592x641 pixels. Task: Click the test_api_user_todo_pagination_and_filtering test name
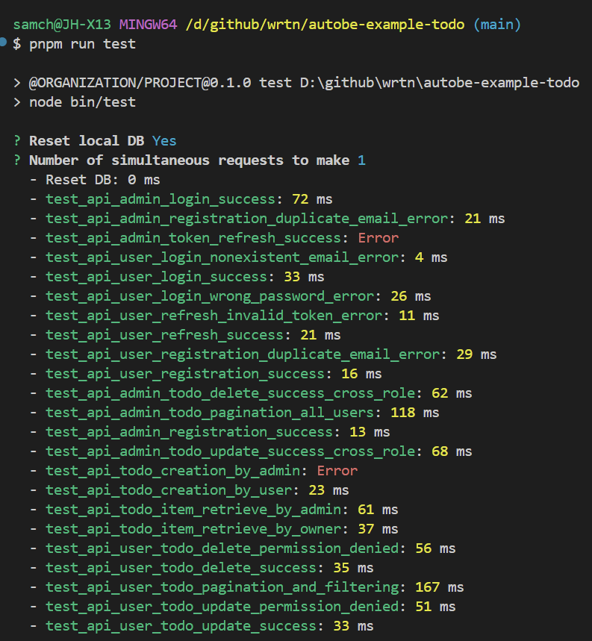(222, 587)
